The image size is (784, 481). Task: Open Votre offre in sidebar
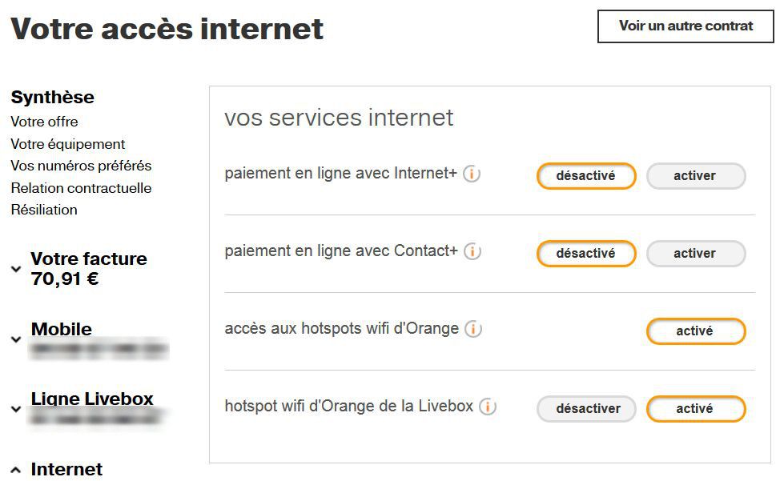(45, 122)
